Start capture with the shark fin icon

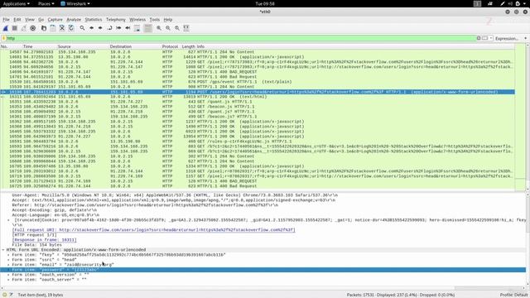tap(6, 28)
